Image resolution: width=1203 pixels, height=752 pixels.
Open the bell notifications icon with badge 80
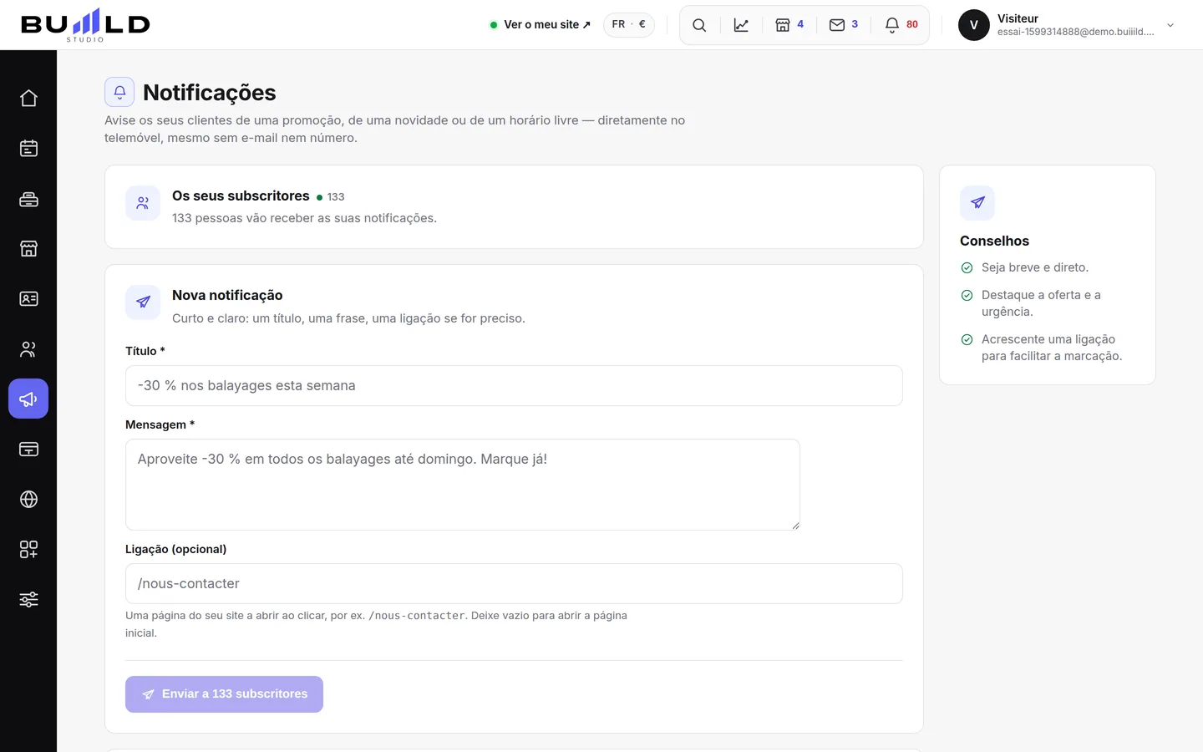pos(901,25)
